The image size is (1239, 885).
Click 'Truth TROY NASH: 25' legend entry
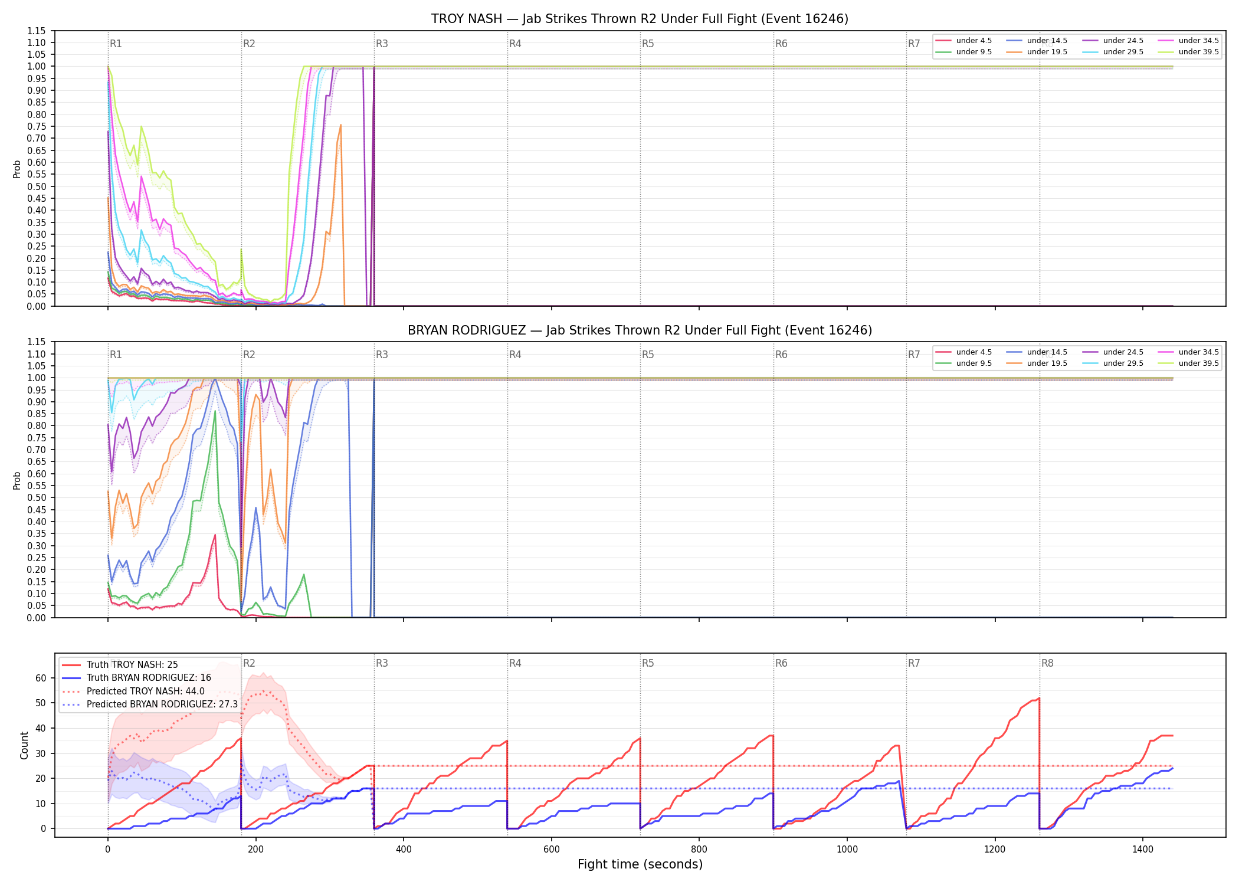pyautogui.click(x=120, y=665)
